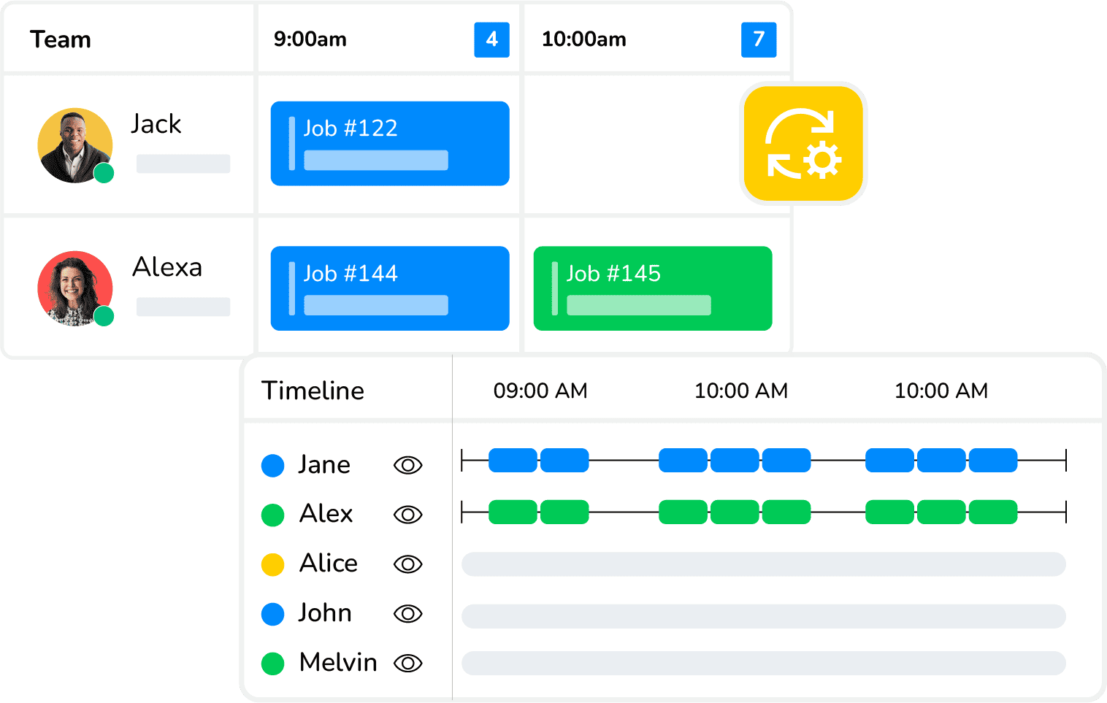Select Alice's yellow color indicator
The width and height of the screenshot is (1107, 703).
(272, 564)
